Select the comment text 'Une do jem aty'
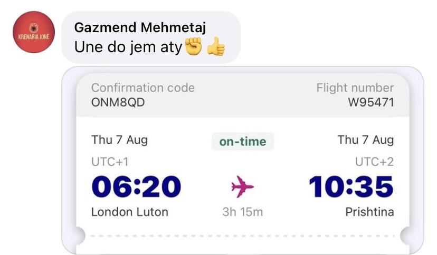Screen dimensions: 437x255 point(128,47)
